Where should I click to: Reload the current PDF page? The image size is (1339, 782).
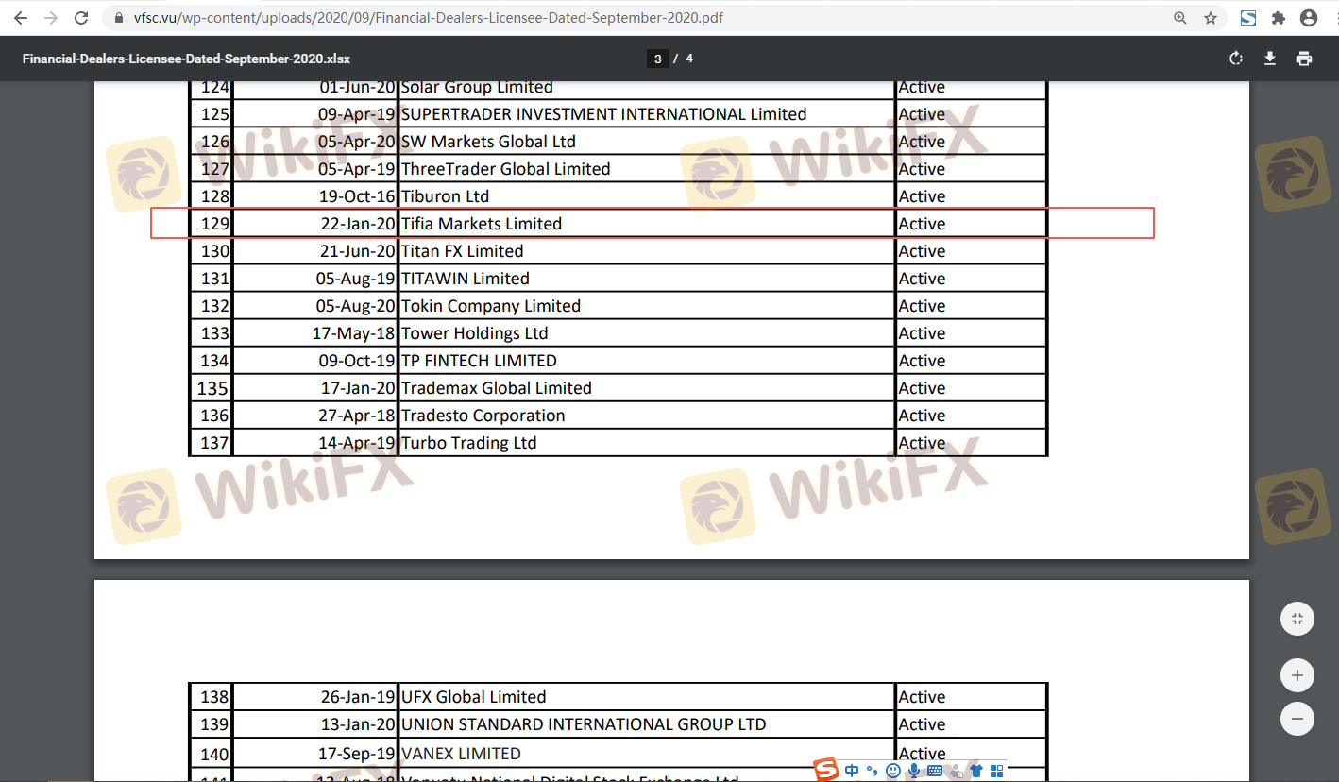point(81,18)
